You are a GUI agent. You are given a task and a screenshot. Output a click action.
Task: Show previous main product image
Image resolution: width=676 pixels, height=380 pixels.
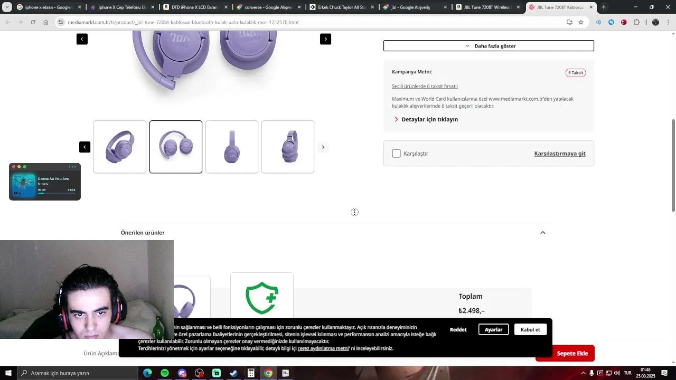(82, 39)
